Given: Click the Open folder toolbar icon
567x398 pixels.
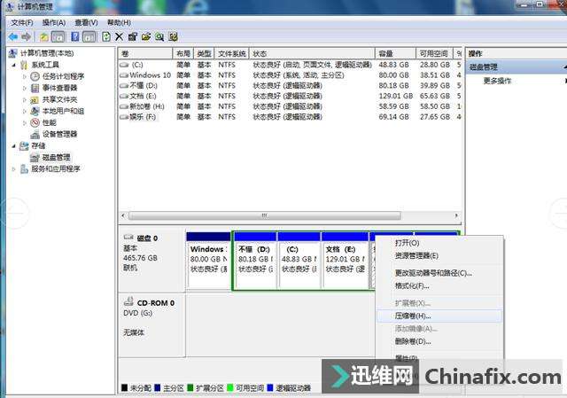Looking at the screenshot, I should 146,37.
